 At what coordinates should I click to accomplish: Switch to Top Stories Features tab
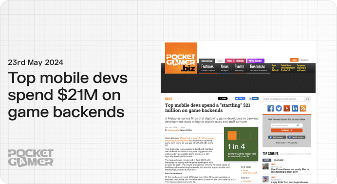(x=279, y=160)
